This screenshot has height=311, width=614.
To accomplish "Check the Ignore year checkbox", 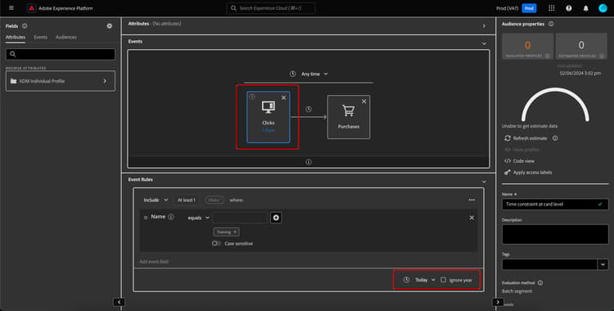I will pos(443,280).
